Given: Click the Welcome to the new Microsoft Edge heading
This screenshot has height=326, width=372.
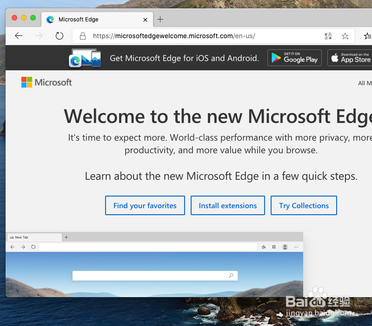Looking at the screenshot, I should click(x=218, y=117).
